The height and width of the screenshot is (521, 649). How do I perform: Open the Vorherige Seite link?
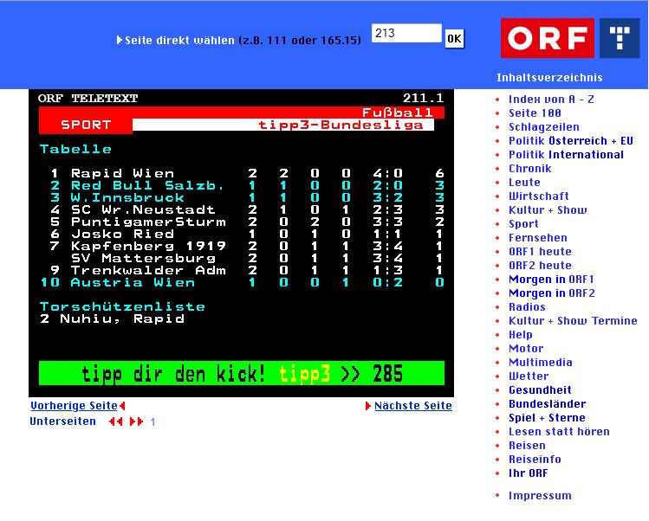tap(75, 406)
